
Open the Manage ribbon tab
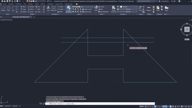pos(30,4)
